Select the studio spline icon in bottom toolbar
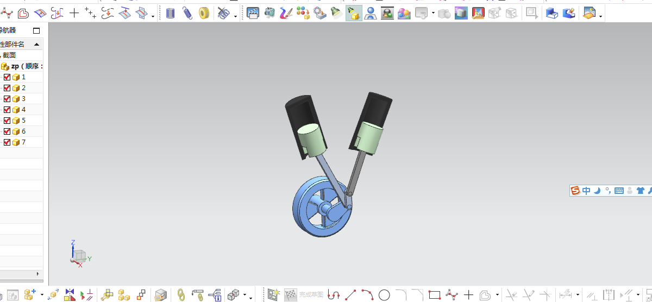This screenshot has height=302, width=652. pos(452,295)
